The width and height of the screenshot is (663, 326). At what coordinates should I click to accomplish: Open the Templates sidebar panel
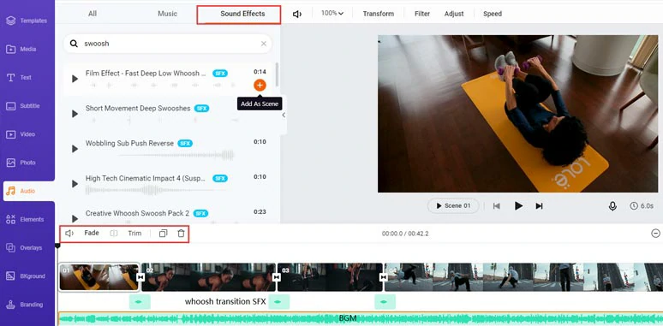pyautogui.click(x=27, y=21)
